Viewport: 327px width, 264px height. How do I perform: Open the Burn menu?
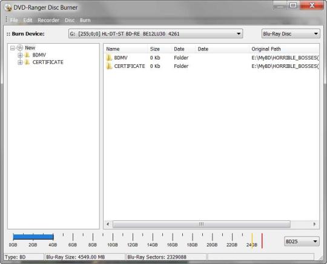pos(85,20)
